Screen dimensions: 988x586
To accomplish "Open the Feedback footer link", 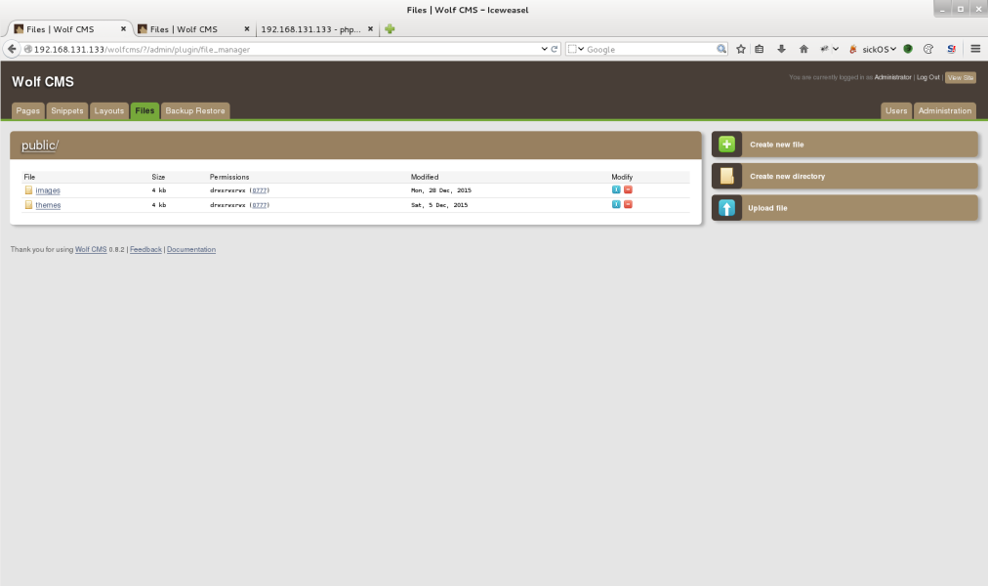I will [145, 249].
